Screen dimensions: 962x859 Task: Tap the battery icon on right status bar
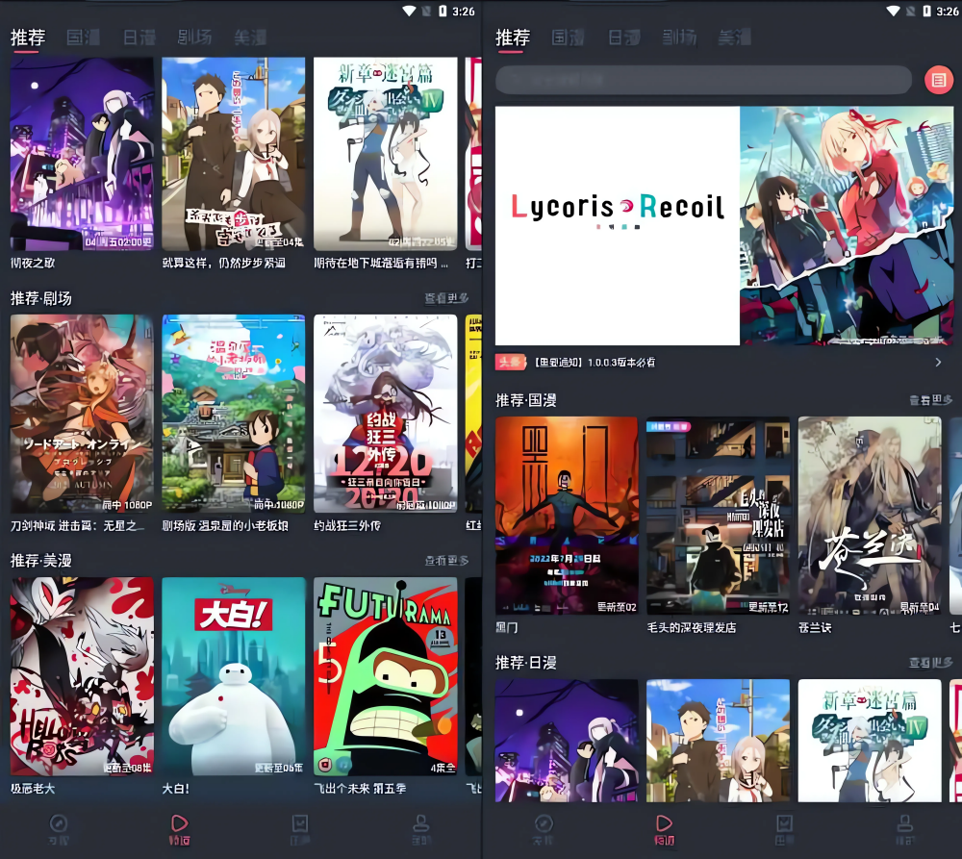[x=927, y=11]
